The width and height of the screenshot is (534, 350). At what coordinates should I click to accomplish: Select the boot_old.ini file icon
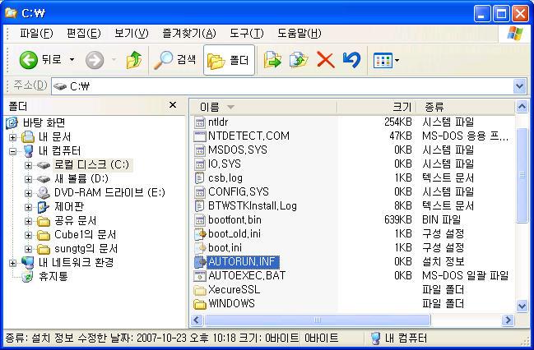200,233
